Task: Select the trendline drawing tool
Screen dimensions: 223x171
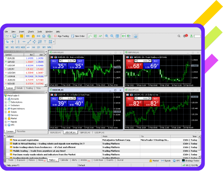Action: click(x=29, y=42)
